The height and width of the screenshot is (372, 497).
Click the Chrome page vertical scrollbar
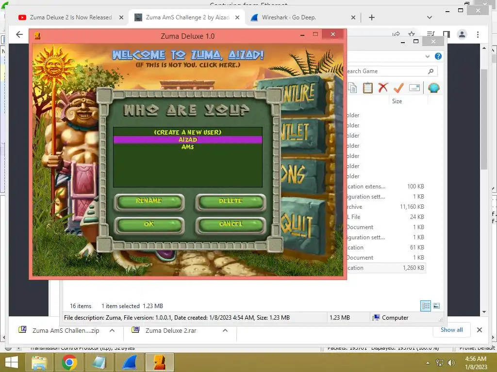point(484,119)
